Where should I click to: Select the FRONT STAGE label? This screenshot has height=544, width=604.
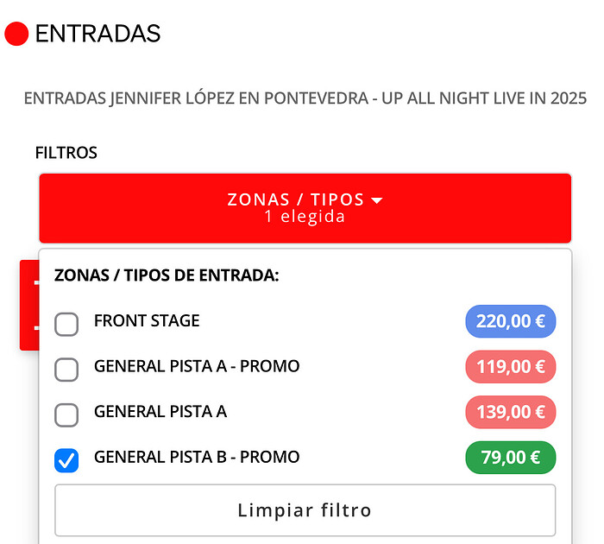pos(147,320)
